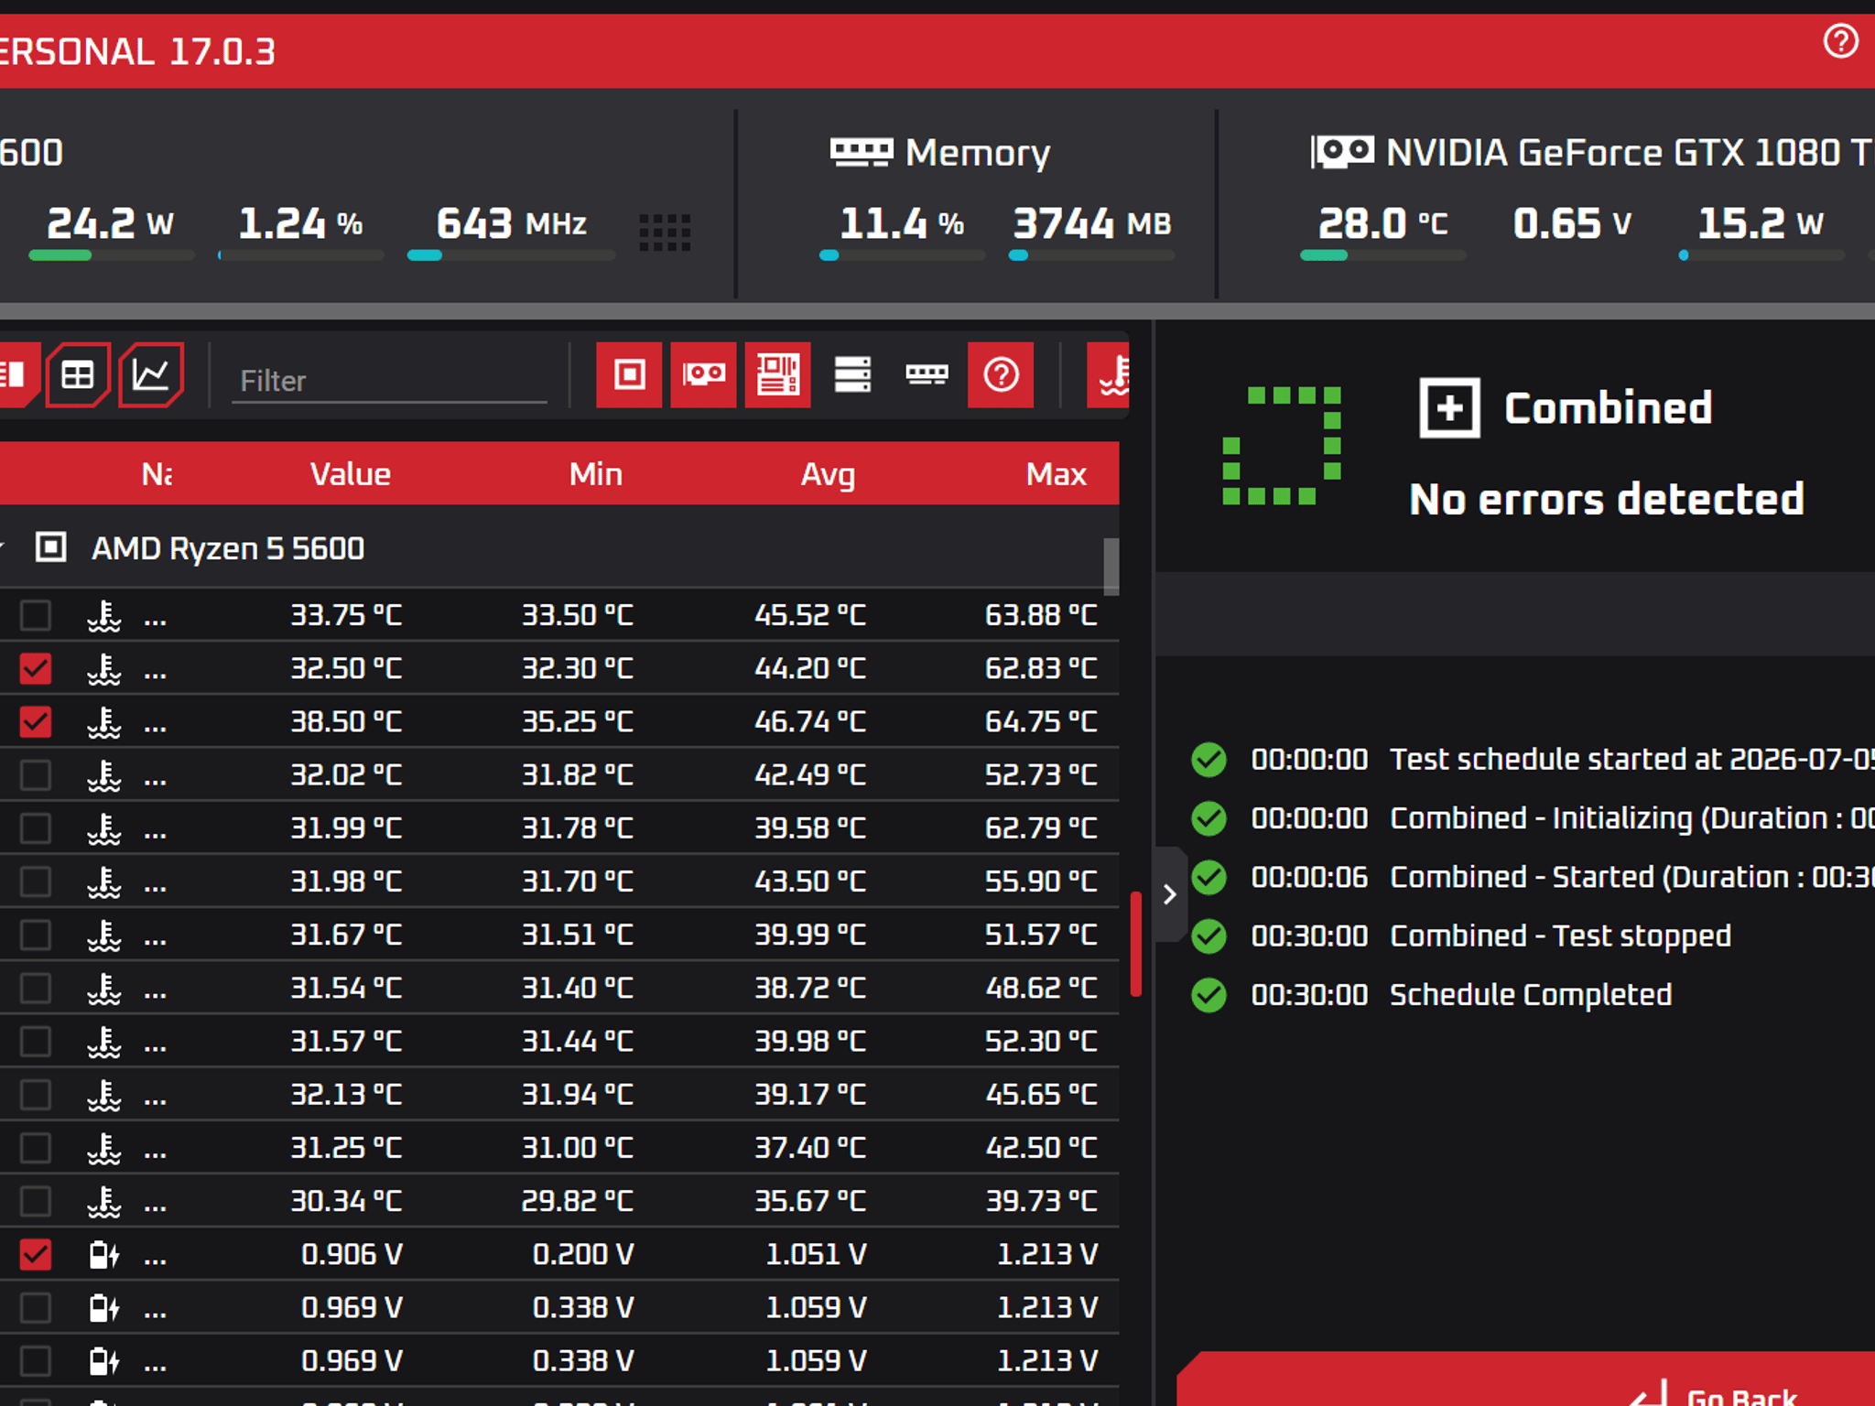The image size is (1875, 1406).
Task: Uncheck the 0.906 V sensor row checkbox
Action: tap(36, 1254)
